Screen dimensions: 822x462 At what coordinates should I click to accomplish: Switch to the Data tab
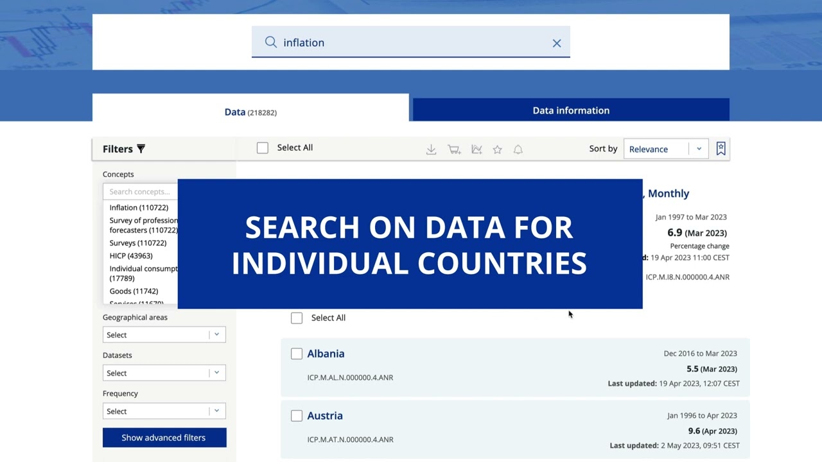[x=250, y=112]
